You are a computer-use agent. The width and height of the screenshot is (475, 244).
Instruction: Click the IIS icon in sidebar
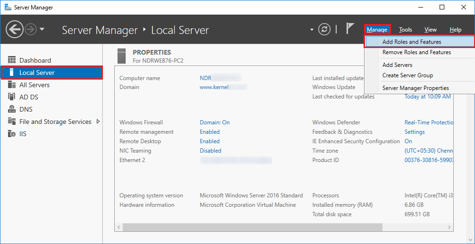(11, 134)
